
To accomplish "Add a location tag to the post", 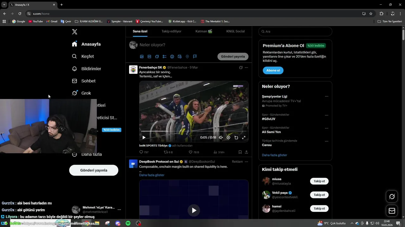I will tap(187, 56).
